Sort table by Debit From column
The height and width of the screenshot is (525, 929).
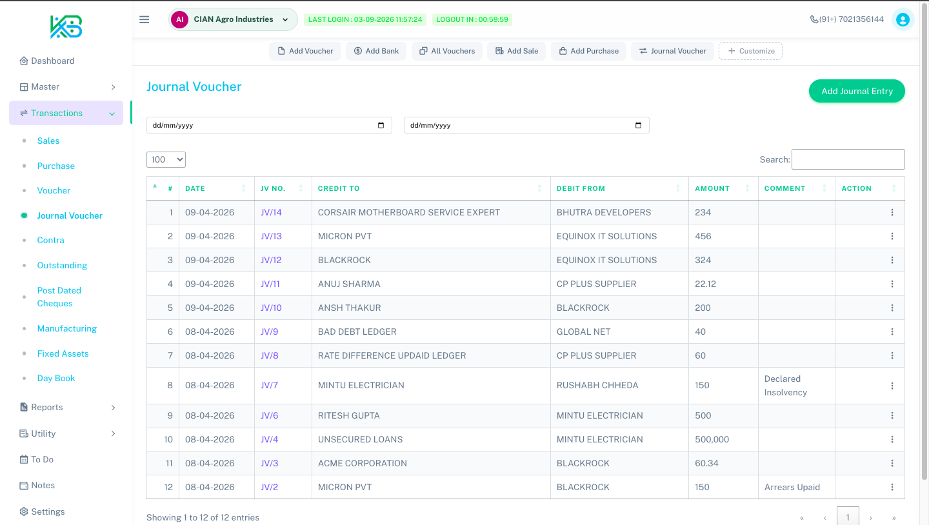click(x=619, y=188)
